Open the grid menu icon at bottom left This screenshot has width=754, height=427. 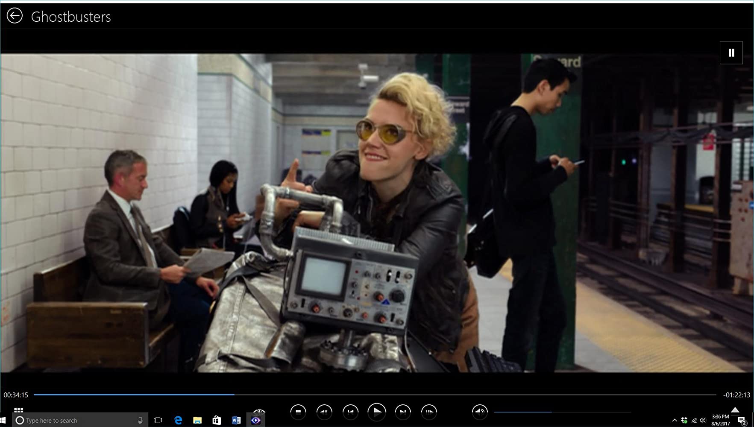tap(18, 410)
